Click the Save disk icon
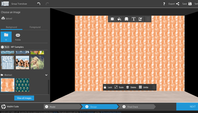The image size is (198, 113). click(x=190, y=4)
